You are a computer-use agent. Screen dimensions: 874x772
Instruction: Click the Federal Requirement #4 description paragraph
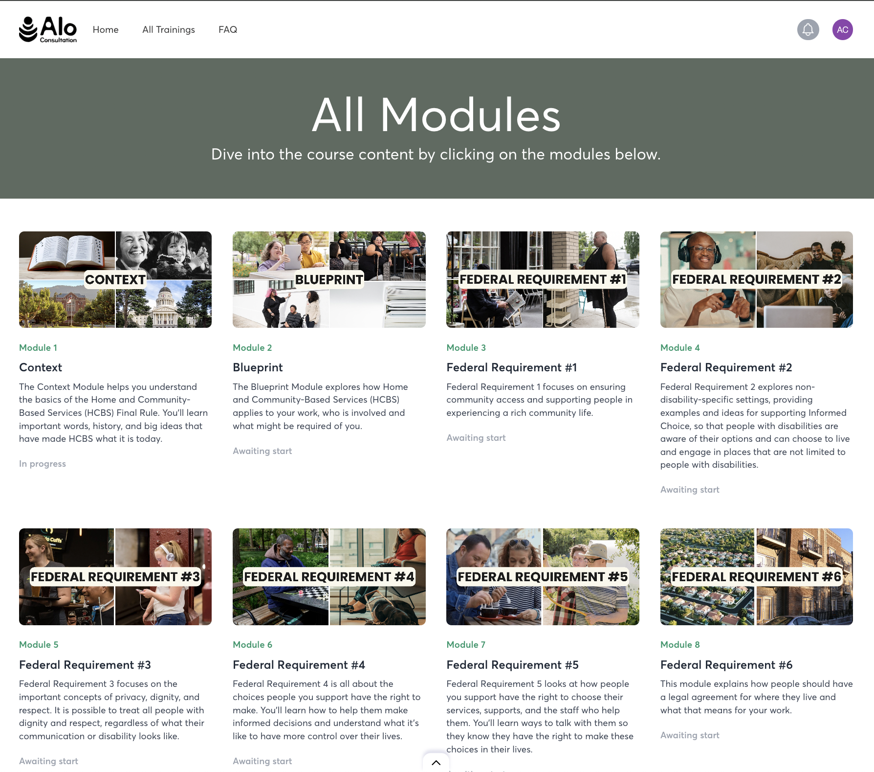point(327,710)
